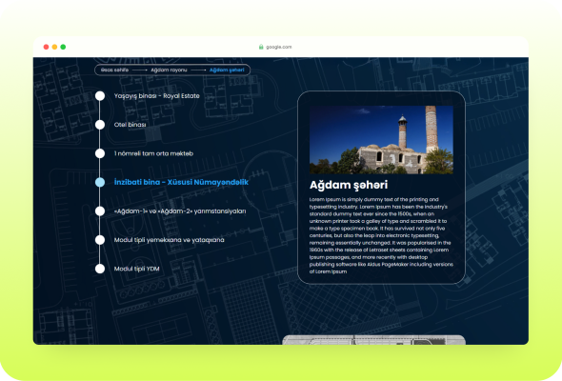Click the green maximize window dot
This screenshot has height=381, width=562.
click(63, 47)
